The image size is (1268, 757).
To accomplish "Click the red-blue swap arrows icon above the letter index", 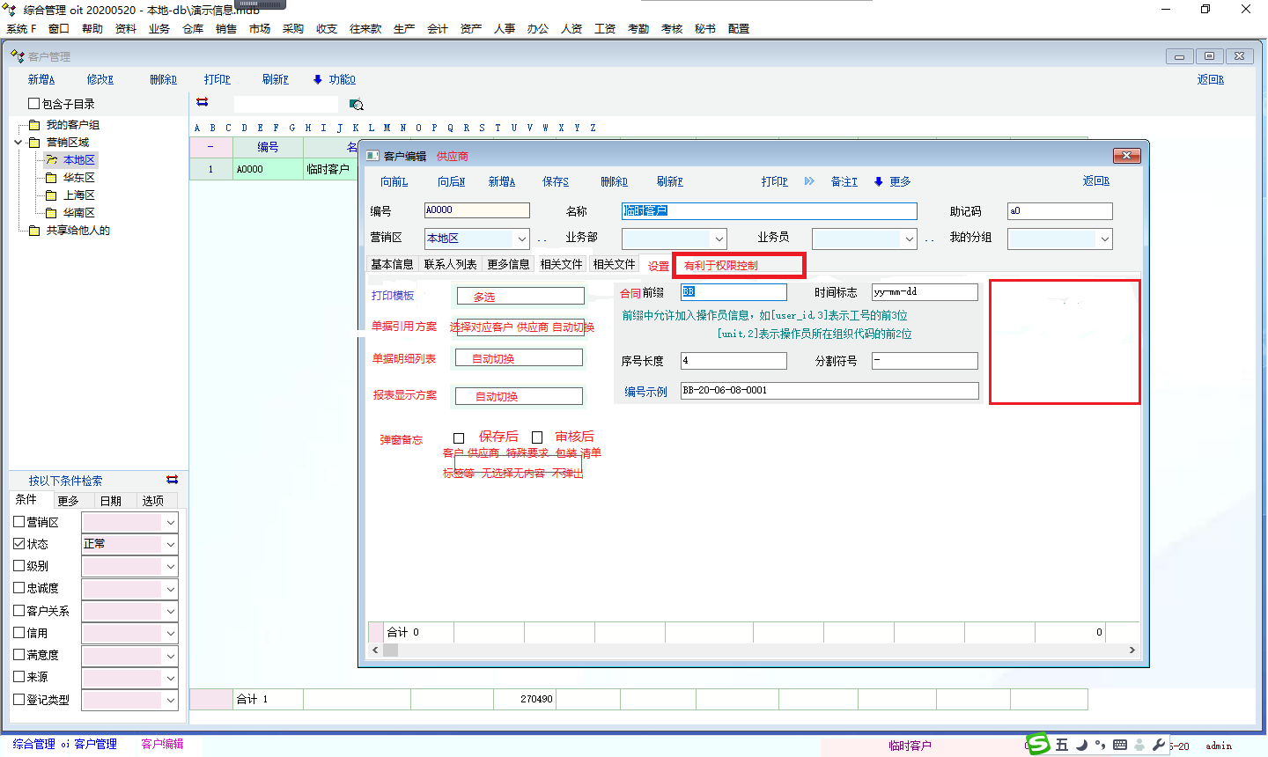I will pos(203,103).
